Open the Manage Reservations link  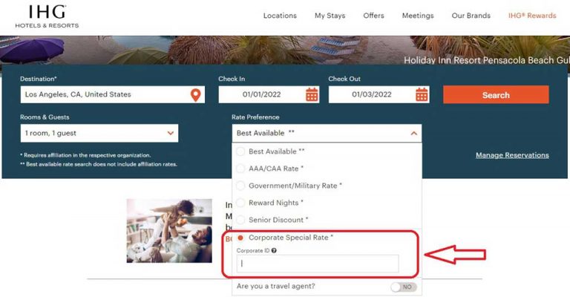coord(512,155)
